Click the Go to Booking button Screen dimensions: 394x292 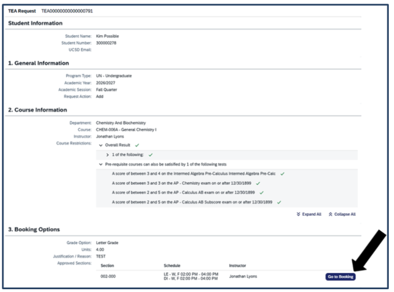tap(340, 277)
